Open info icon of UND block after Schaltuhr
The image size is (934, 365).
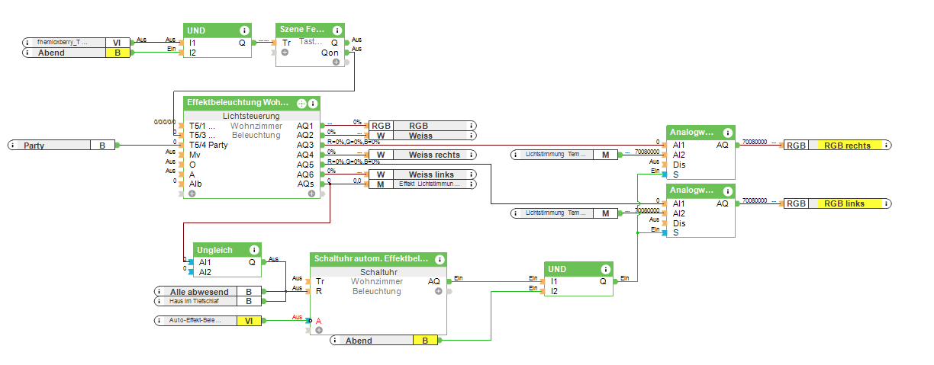(x=604, y=269)
